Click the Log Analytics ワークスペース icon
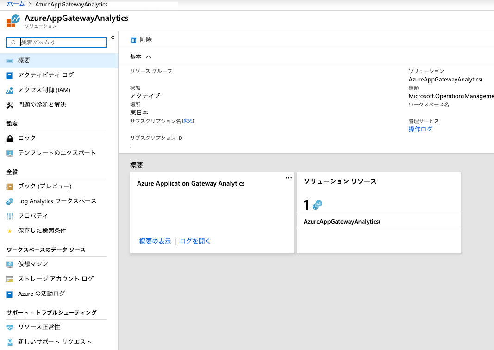 pos(10,201)
